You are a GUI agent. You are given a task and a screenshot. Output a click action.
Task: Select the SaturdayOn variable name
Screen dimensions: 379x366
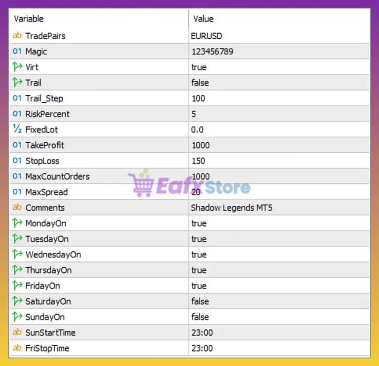48,302
